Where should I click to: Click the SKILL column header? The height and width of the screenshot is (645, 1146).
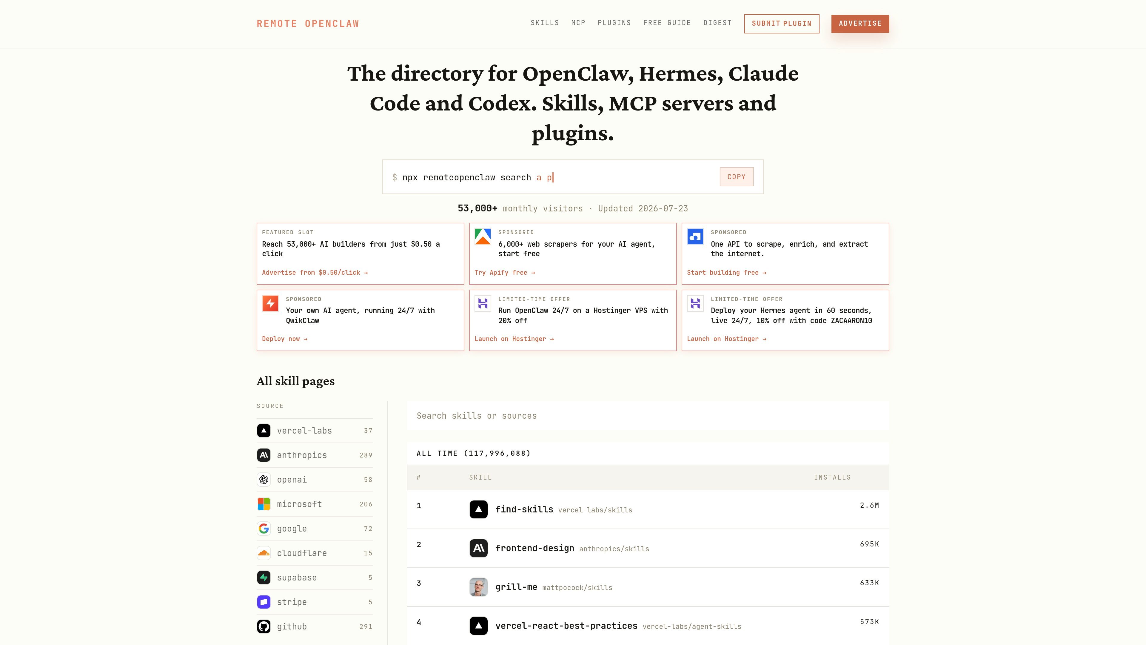[480, 477]
